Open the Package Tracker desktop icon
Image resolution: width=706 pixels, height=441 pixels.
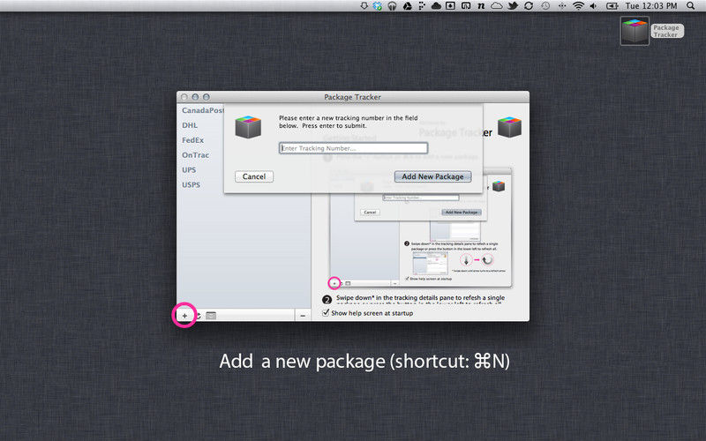click(635, 31)
